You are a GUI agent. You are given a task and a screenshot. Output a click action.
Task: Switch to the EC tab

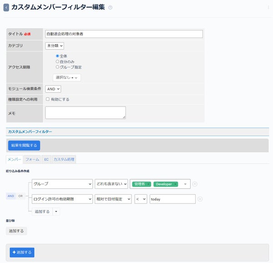click(x=46, y=159)
